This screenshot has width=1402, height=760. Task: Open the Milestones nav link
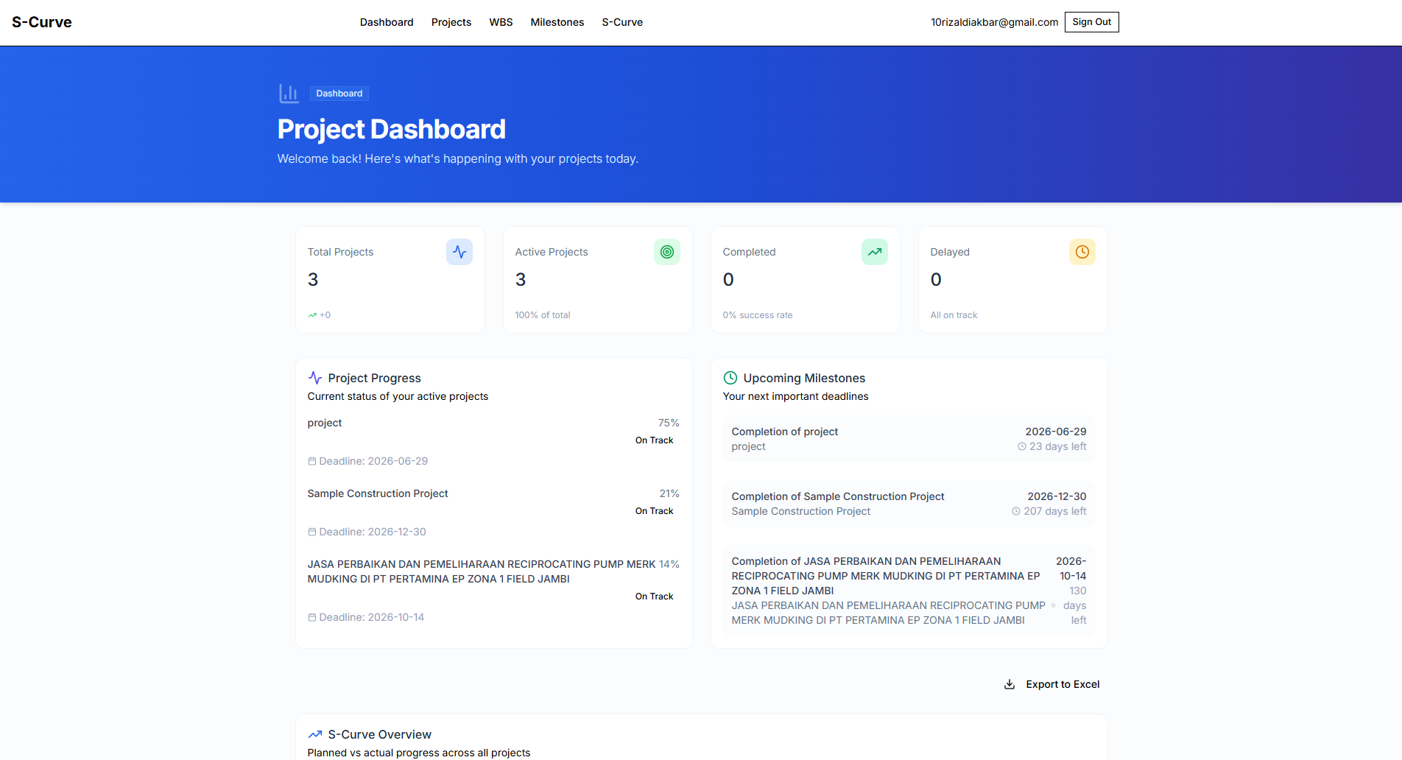557,22
